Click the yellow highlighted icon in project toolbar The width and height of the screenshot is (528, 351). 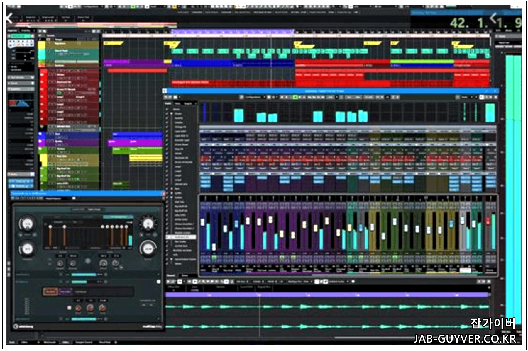click(x=175, y=6)
